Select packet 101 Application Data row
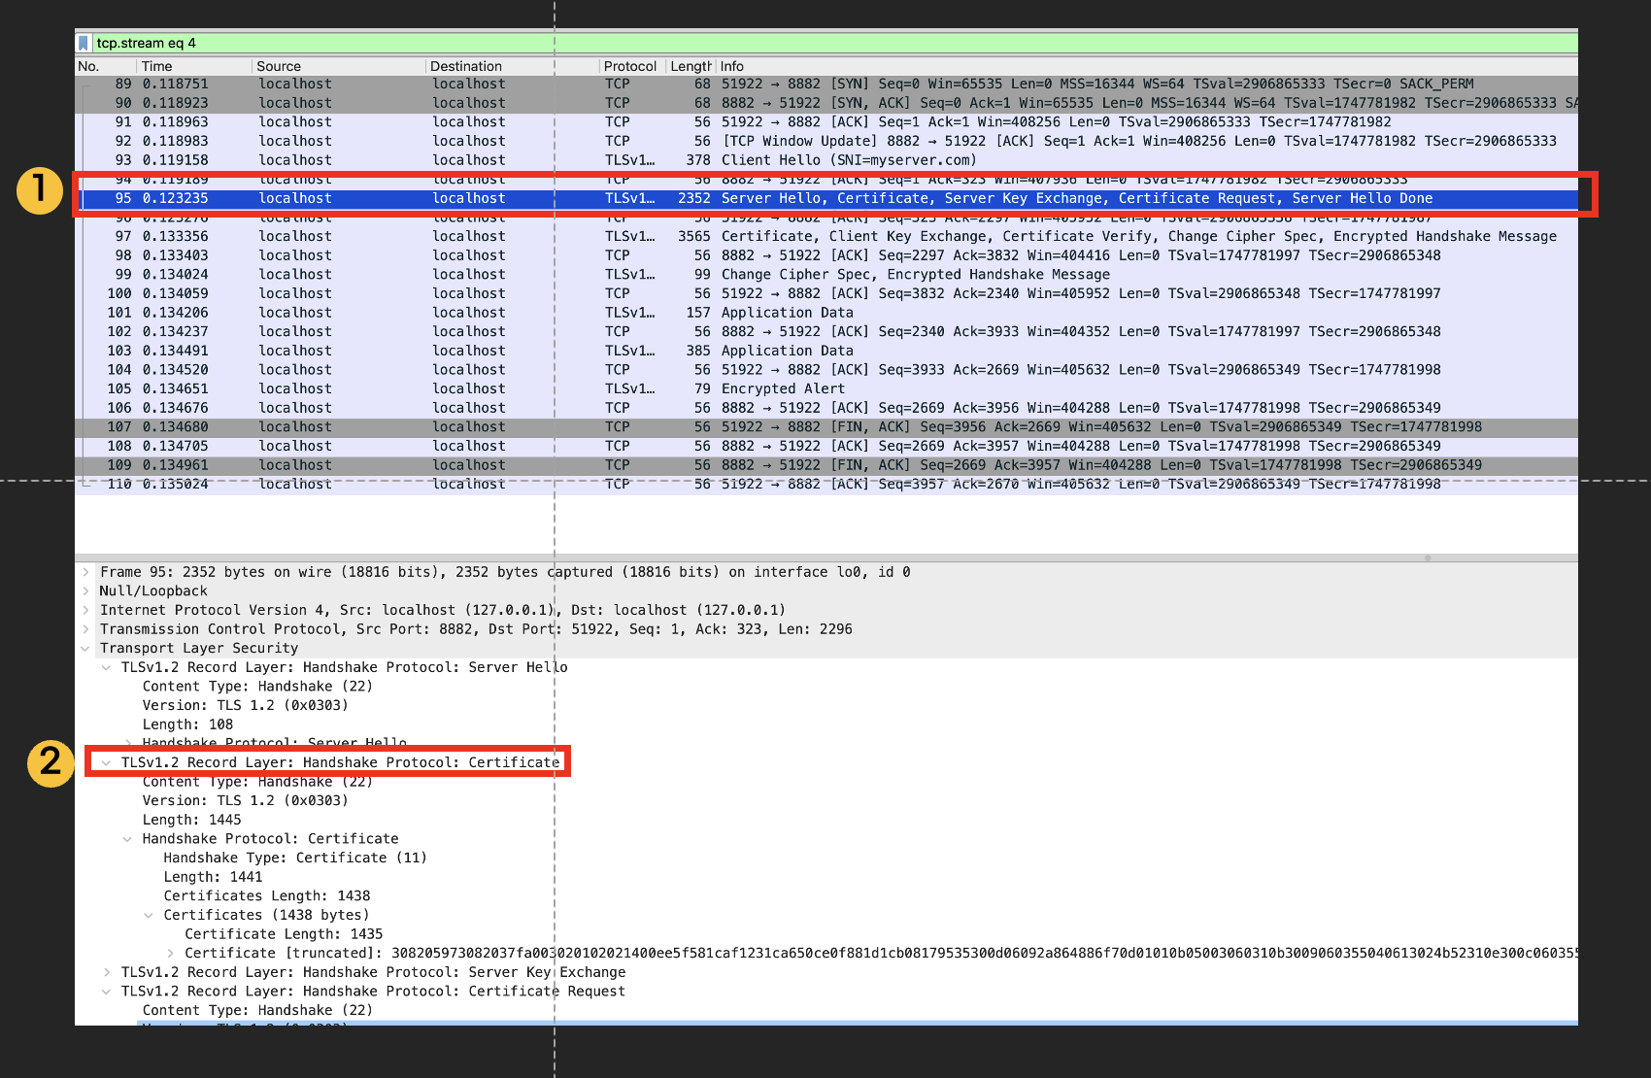Viewport: 1651px width, 1078px height. pyautogui.click(x=826, y=313)
